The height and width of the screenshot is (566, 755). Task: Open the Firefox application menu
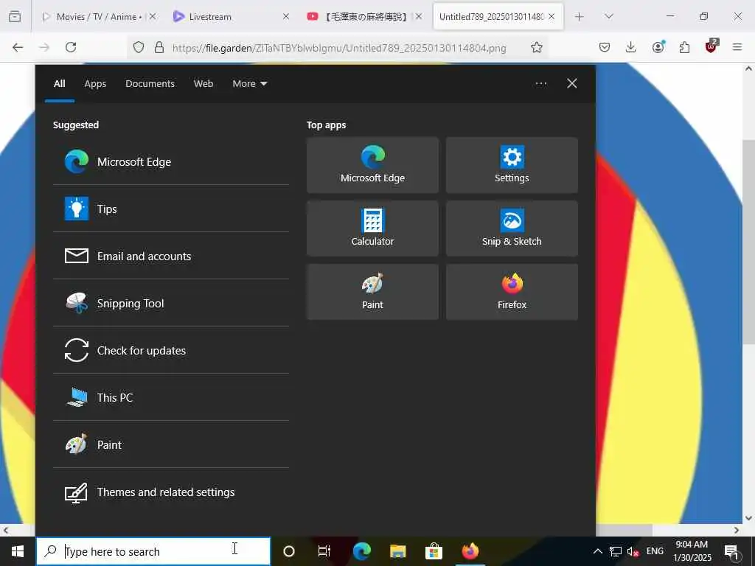coord(737,47)
